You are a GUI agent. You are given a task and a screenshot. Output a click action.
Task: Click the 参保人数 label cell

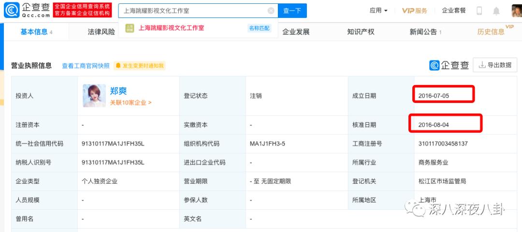pyautogui.click(x=212, y=200)
